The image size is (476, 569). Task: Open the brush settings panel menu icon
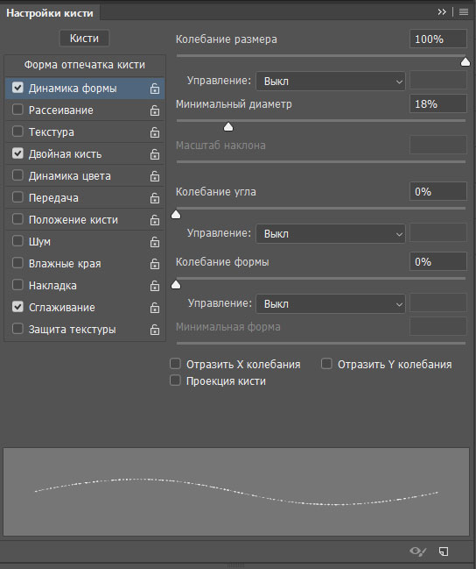[x=464, y=12]
